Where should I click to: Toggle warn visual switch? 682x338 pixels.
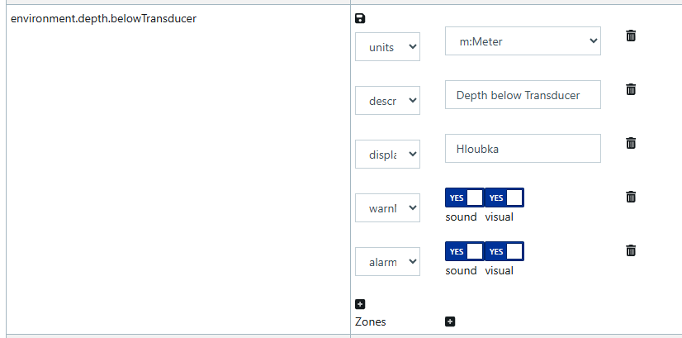[x=504, y=198]
